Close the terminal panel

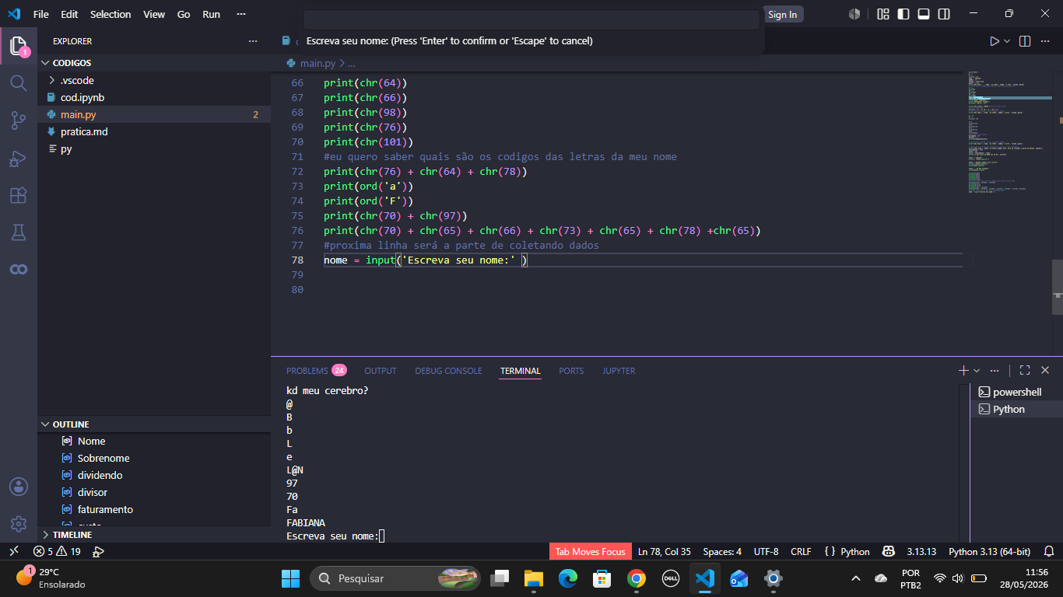[x=1045, y=371]
